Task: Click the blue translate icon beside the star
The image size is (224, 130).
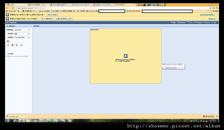Action: [x=214, y=8]
